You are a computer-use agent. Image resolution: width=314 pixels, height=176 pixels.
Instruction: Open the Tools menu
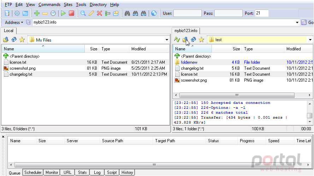[x=81, y=5]
